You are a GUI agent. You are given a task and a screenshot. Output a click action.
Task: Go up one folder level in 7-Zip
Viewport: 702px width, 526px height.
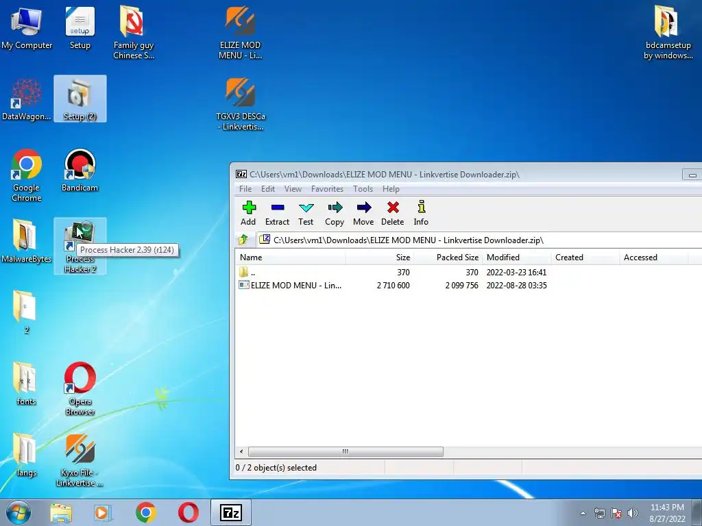[243, 240]
